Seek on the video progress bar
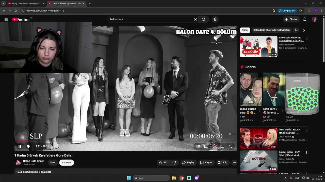 [126, 141]
